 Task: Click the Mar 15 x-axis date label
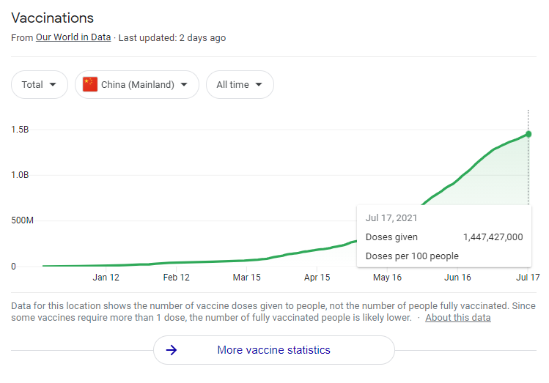246,278
